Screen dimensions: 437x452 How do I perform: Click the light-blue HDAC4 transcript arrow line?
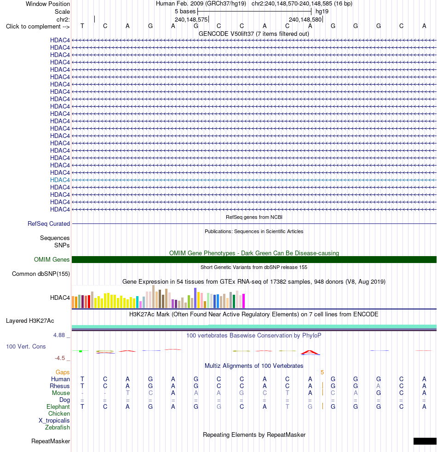(254, 180)
